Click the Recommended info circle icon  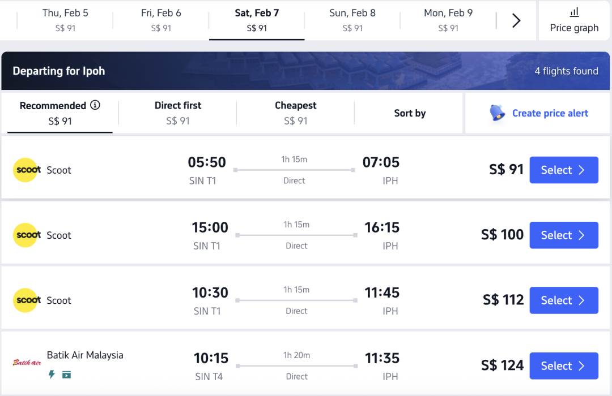tap(95, 105)
